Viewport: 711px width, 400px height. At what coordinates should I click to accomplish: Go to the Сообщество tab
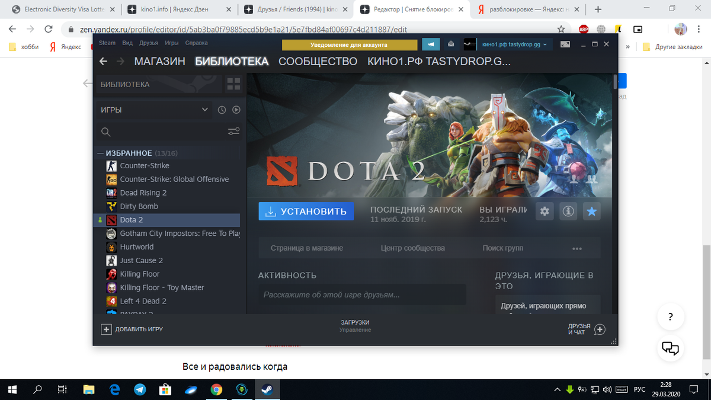[x=318, y=61]
